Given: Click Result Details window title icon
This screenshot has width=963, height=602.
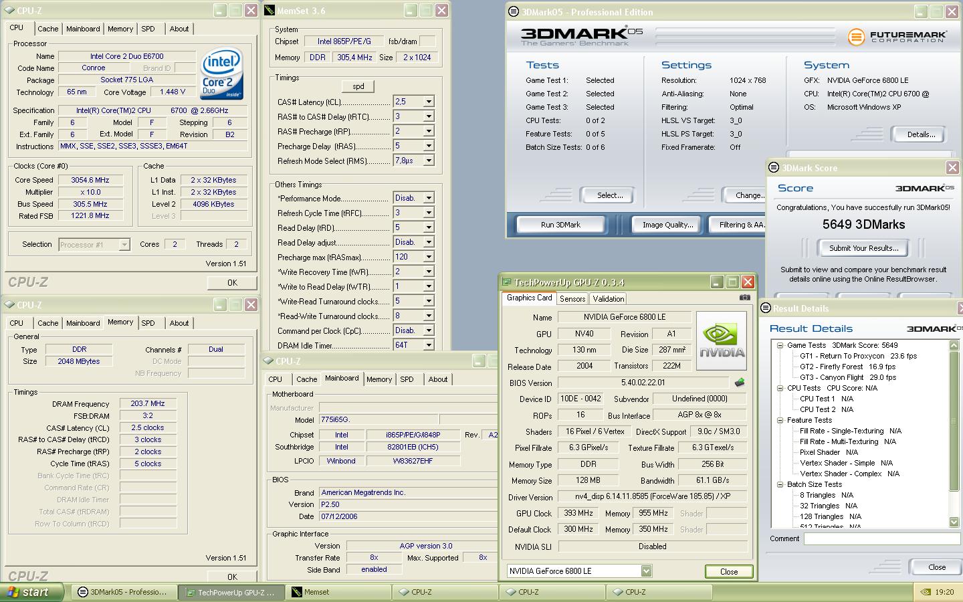Looking at the screenshot, I should (x=766, y=308).
